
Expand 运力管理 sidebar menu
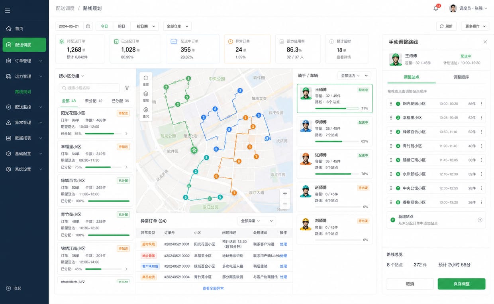(x=24, y=76)
